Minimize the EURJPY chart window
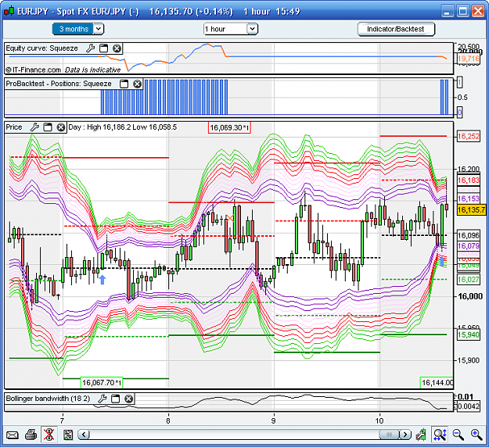This screenshot has width=489, height=447. 448,12
